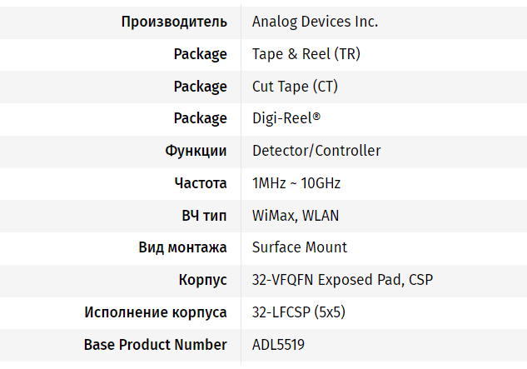Viewport: 527px width, 369px height.
Task: Select the Корпус row label
Action: (203, 280)
